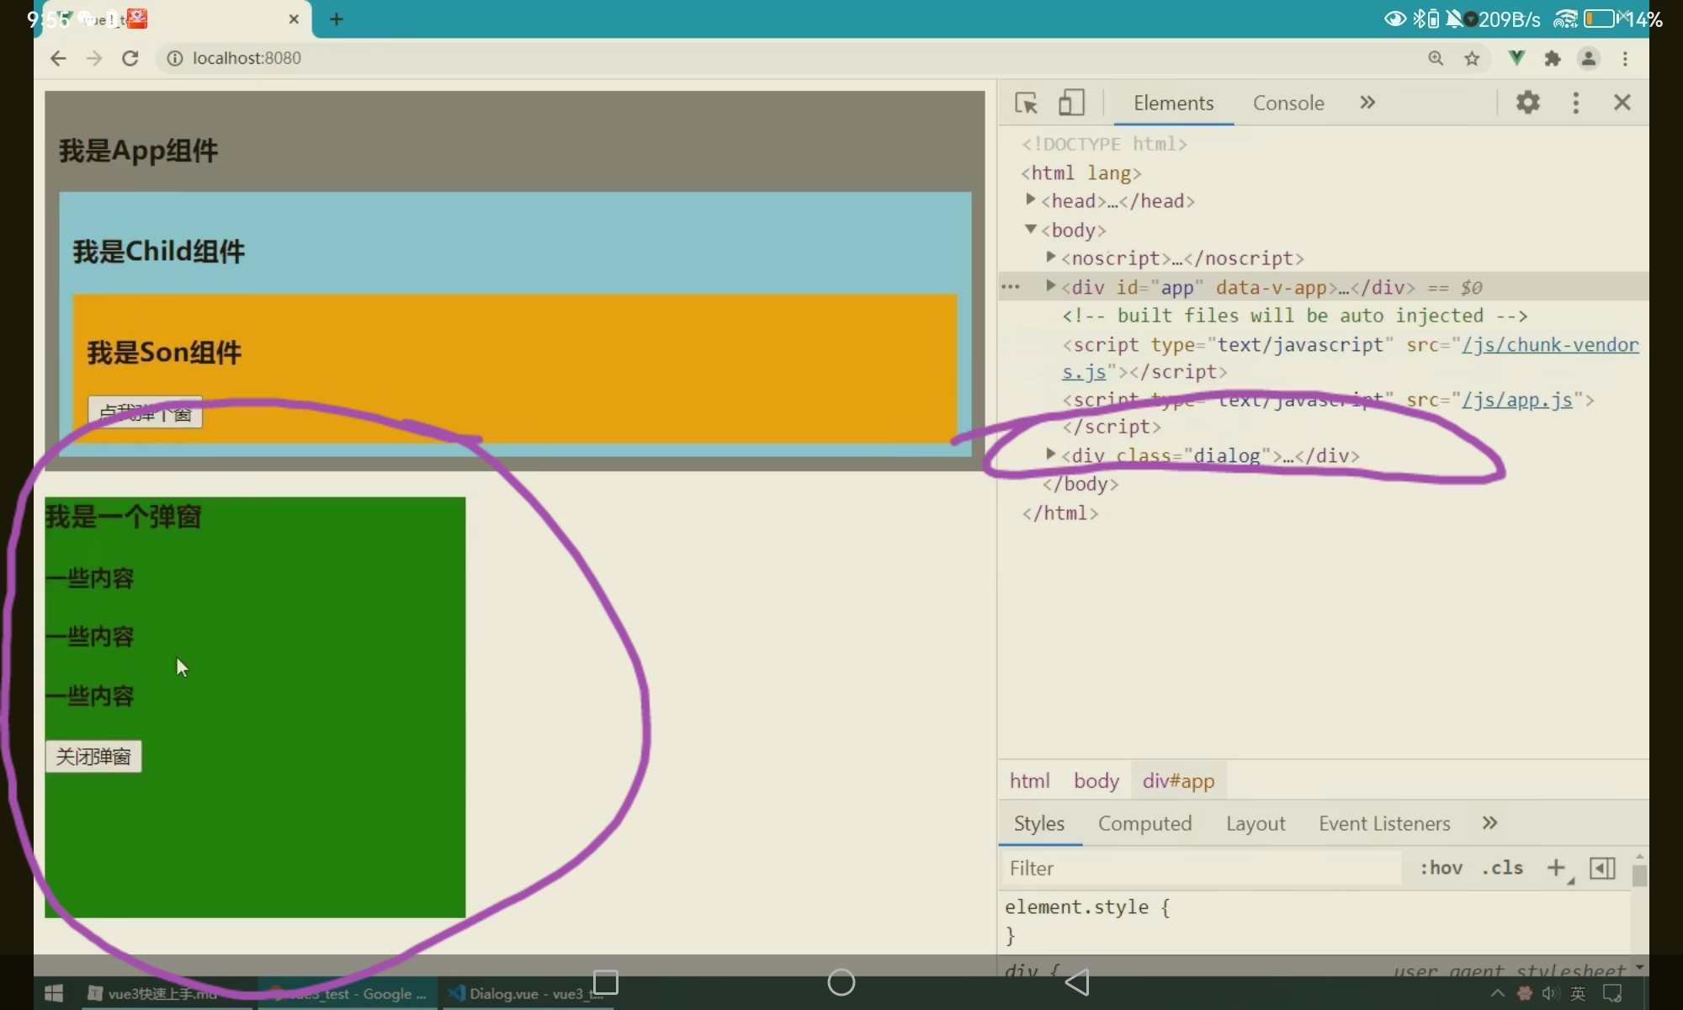Bookmark this page with the star icon

click(x=1472, y=58)
